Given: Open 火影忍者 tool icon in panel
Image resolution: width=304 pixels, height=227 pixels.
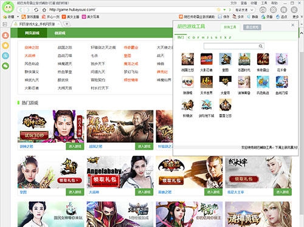Looking at the screenshot, I should 206,59.
